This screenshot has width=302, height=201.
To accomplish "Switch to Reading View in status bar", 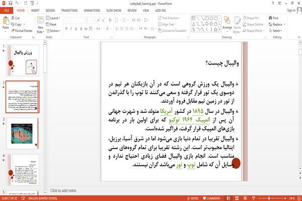I will pyautogui.click(x=245, y=198).
